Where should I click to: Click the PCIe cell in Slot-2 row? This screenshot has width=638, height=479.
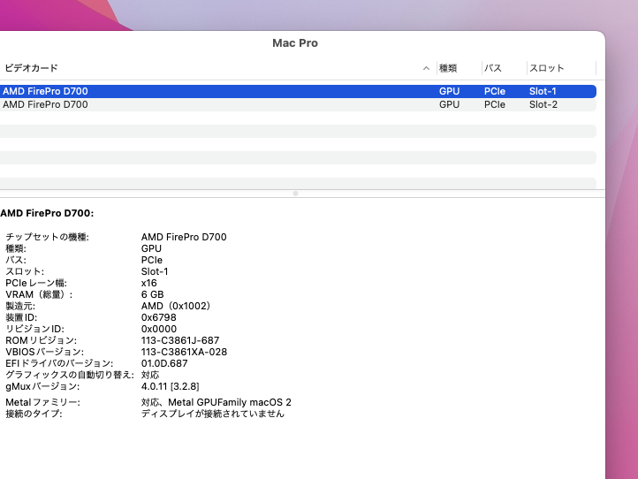(x=495, y=104)
